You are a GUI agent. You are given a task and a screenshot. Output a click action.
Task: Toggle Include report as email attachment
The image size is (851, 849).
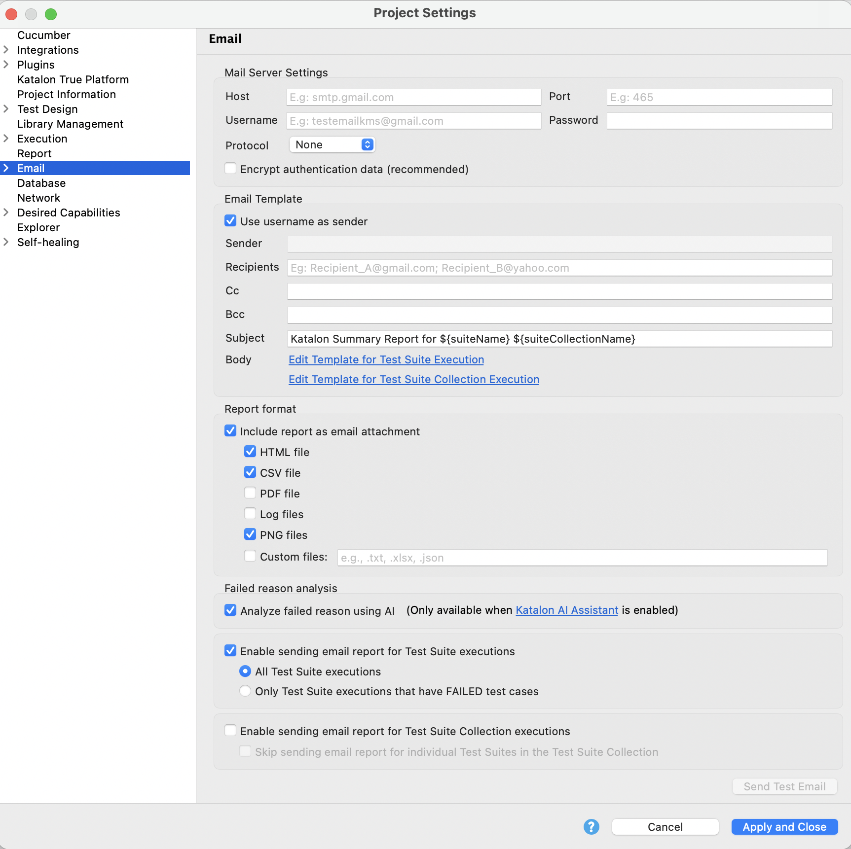[x=230, y=431]
